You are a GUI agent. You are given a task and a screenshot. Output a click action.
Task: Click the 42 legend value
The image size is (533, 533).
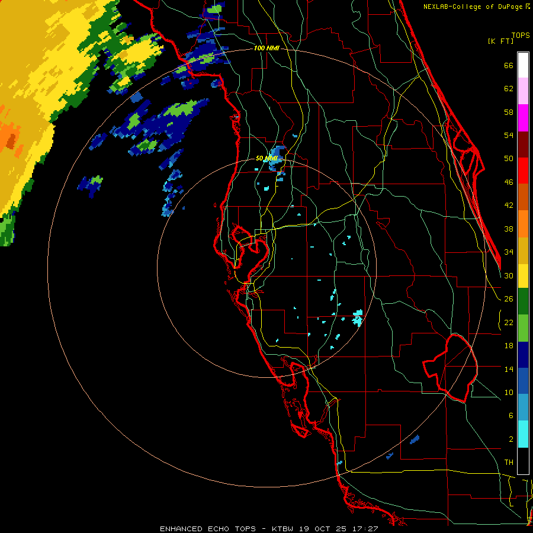click(509, 206)
